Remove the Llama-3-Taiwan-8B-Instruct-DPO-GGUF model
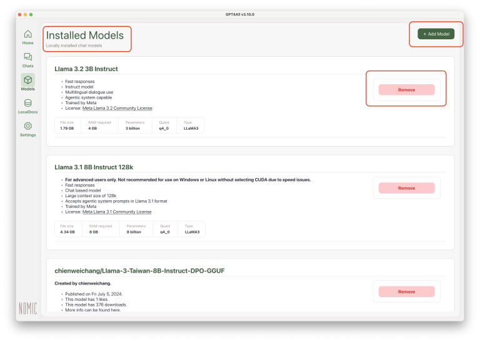 [x=406, y=291]
